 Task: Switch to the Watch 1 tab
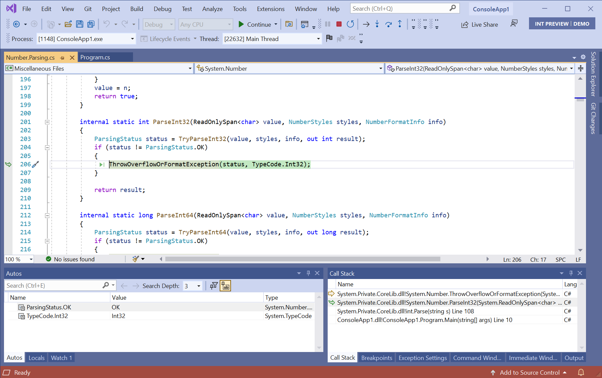[61, 358]
